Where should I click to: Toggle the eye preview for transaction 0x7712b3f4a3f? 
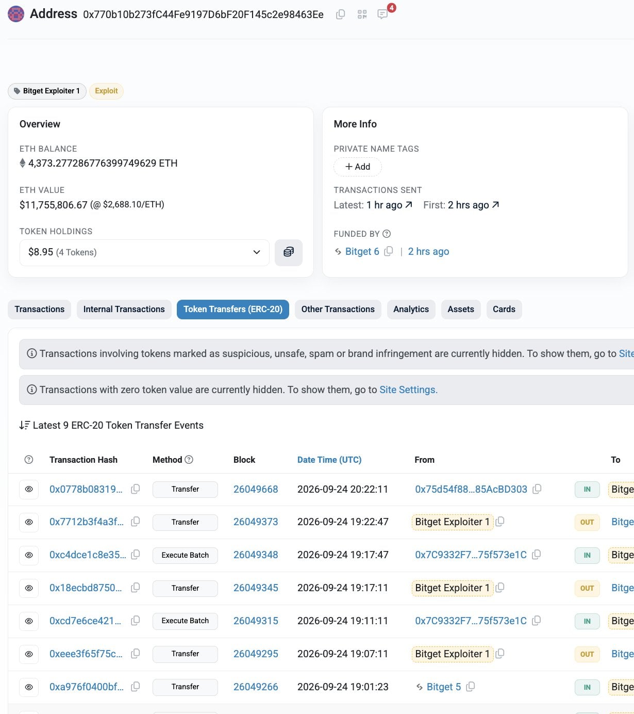tap(29, 522)
